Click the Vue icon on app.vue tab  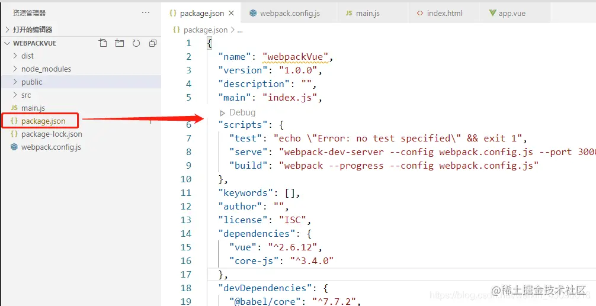pyautogui.click(x=492, y=13)
